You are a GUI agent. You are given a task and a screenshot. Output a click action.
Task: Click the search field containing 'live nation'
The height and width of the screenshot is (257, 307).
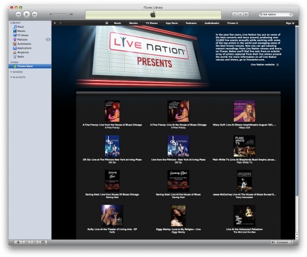pyautogui.click(x=276, y=14)
